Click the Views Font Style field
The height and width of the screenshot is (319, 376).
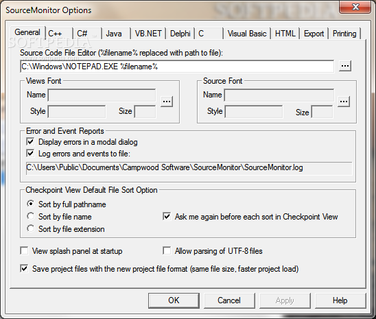click(77, 111)
